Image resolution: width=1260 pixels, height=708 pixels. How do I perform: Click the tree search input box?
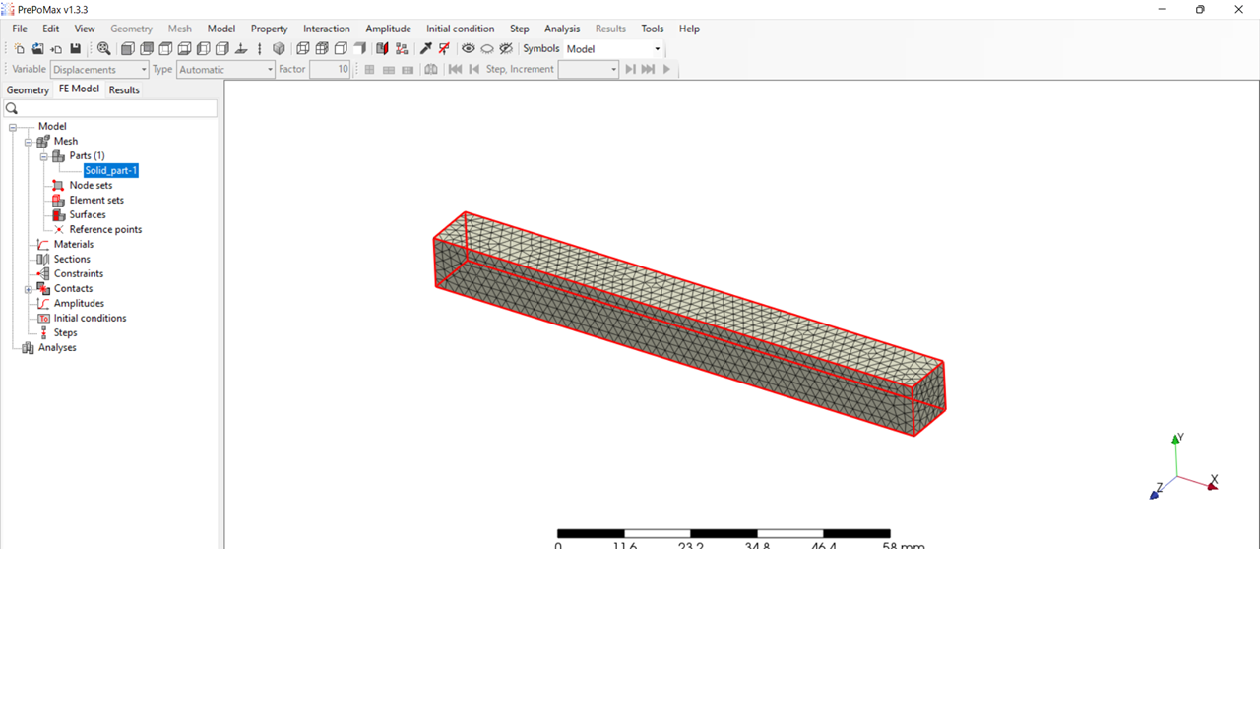[109, 108]
